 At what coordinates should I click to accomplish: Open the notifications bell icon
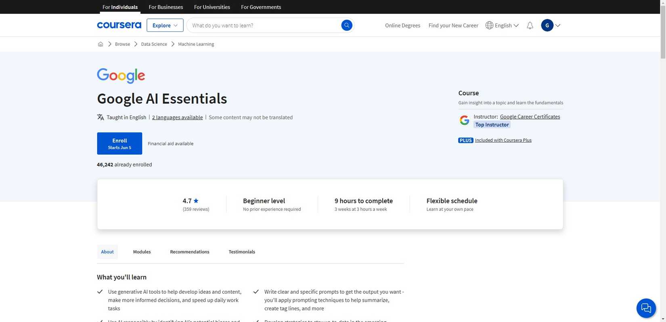click(x=530, y=25)
